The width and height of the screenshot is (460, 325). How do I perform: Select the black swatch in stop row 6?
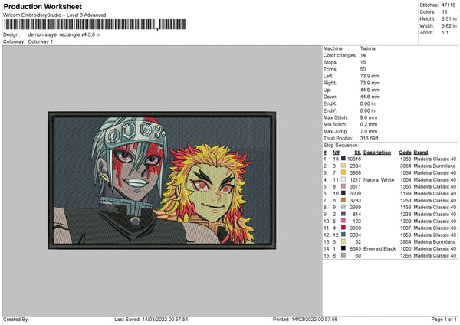click(x=343, y=193)
